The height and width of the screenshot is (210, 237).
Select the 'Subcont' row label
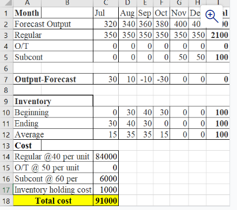[x=53, y=57]
